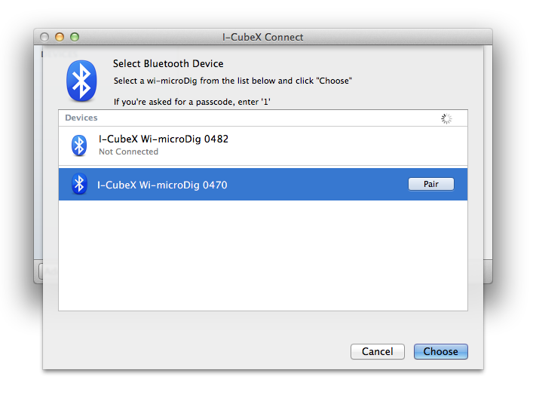Zoom the window with the green button
This screenshot has height=404, width=533.
click(75, 37)
